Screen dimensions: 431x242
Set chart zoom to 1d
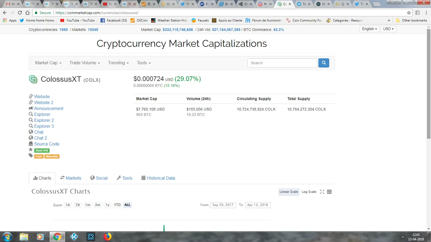(x=68, y=205)
